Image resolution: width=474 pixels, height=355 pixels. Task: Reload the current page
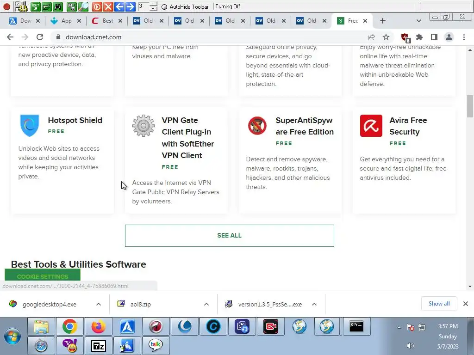tap(40, 37)
